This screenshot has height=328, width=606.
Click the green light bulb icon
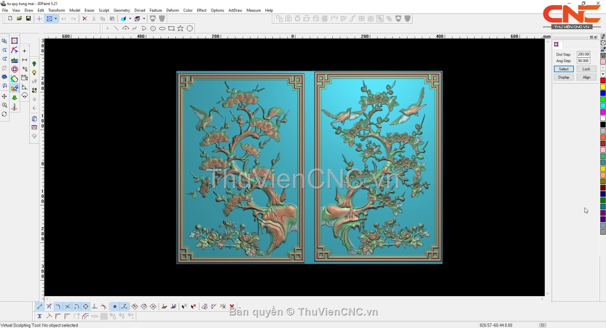tap(34, 64)
